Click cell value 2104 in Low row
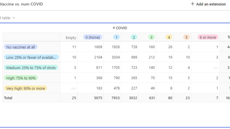Image resolution: width=230 pixels, height=129 pixels. [98, 57]
